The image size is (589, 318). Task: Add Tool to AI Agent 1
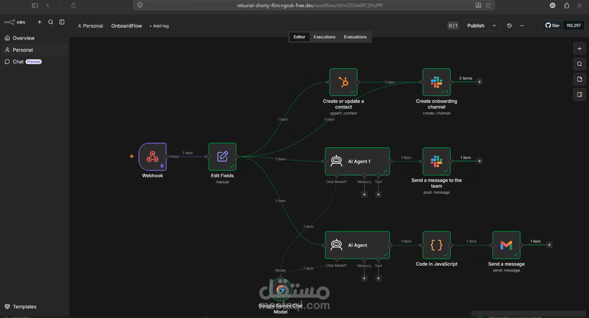coord(378,195)
